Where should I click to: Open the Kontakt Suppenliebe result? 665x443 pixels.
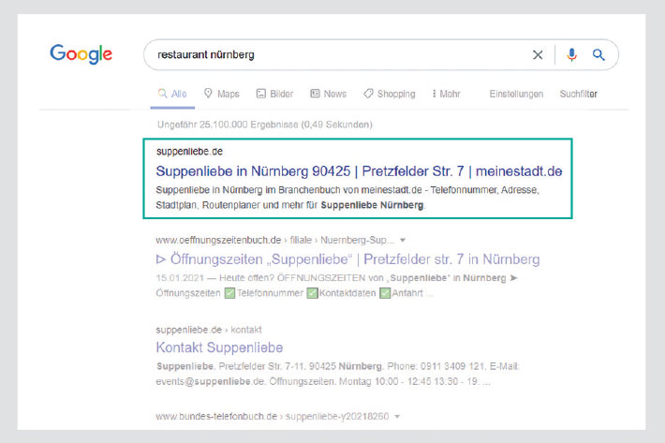click(x=219, y=347)
